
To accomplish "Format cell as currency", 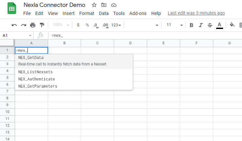I will pyautogui.click(x=78, y=25).
